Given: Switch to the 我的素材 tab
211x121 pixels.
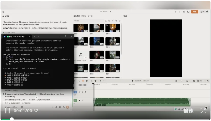Looking at the screenshot, I should point(77,16).
